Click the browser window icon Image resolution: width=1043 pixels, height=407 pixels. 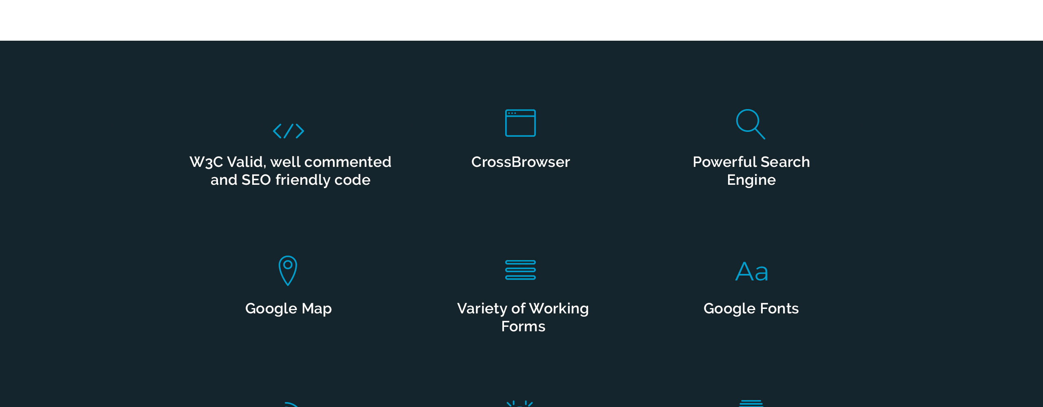pos(520,123)
